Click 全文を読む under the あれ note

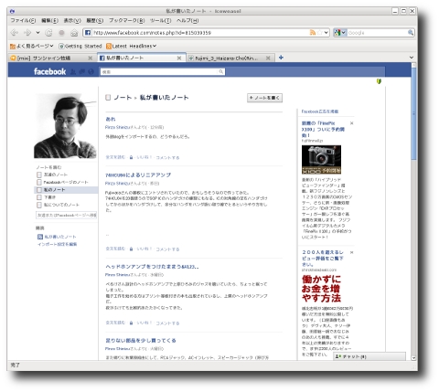115,157
